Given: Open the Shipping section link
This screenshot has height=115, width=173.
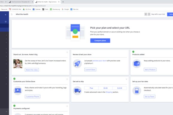Looking at the screenshot, I should (x=109, y=92).
